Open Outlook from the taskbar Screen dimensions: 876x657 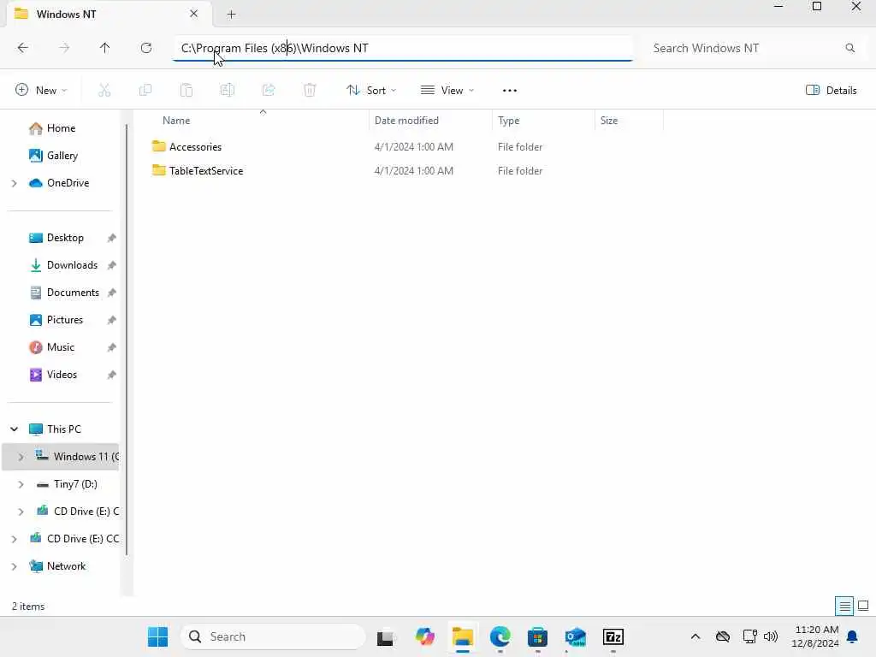click(576, 636)
